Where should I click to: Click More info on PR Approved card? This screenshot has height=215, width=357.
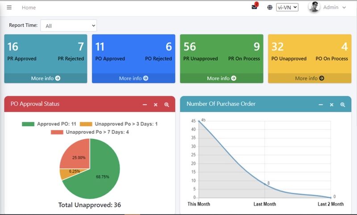(x=46, y=79)
